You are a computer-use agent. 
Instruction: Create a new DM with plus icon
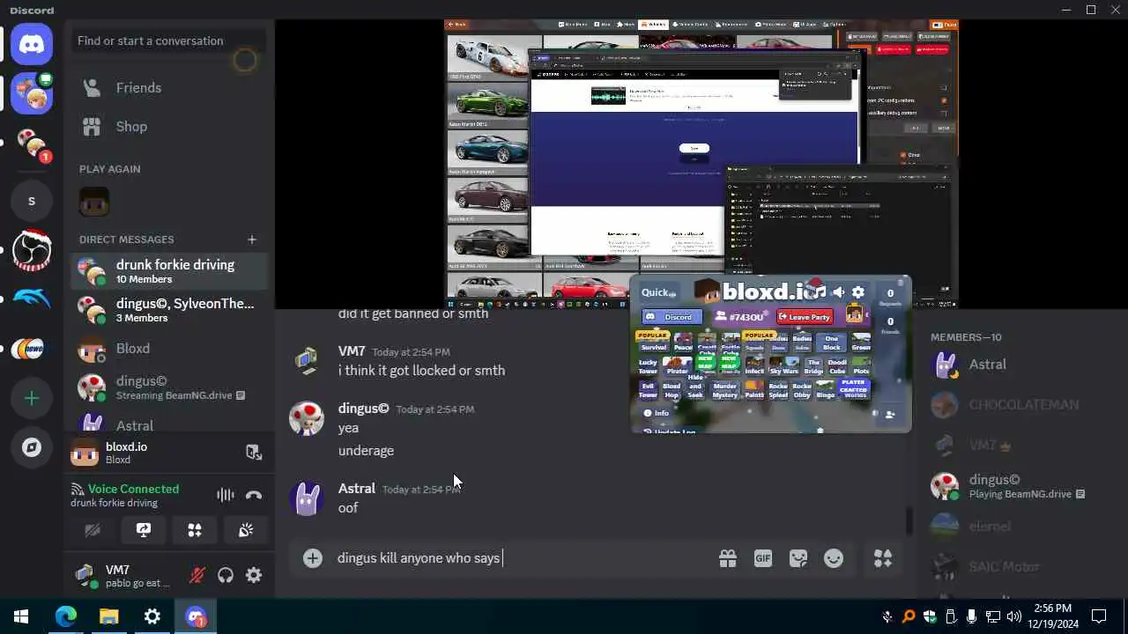[x=252, y=240]
